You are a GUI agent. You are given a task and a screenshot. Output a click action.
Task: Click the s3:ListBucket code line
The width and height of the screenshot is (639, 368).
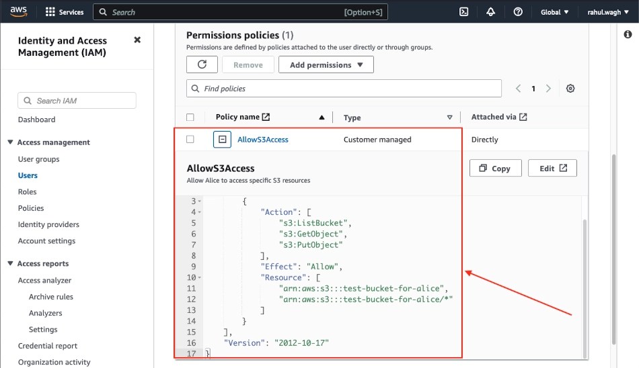pyautogui.click(x=315, y=223)
